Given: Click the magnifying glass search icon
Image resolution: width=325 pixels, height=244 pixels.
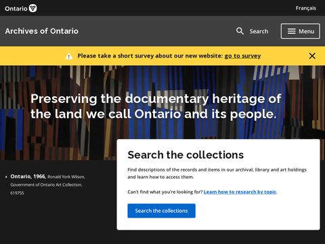Looking at the screenshot, I should pyautogui.click(x=240, y=31).
